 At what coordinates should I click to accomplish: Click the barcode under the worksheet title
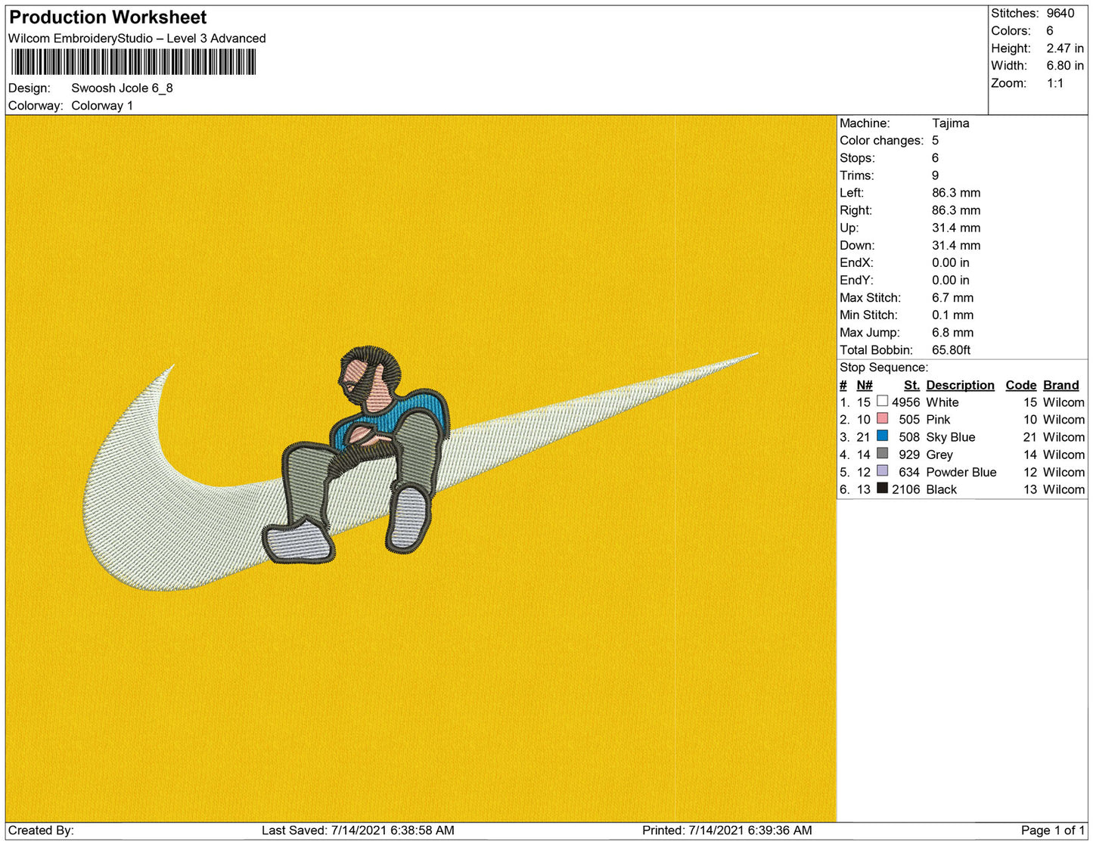pos(133,62)
